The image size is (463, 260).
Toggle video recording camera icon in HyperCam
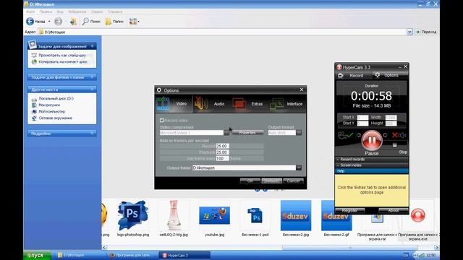[346, 135]
